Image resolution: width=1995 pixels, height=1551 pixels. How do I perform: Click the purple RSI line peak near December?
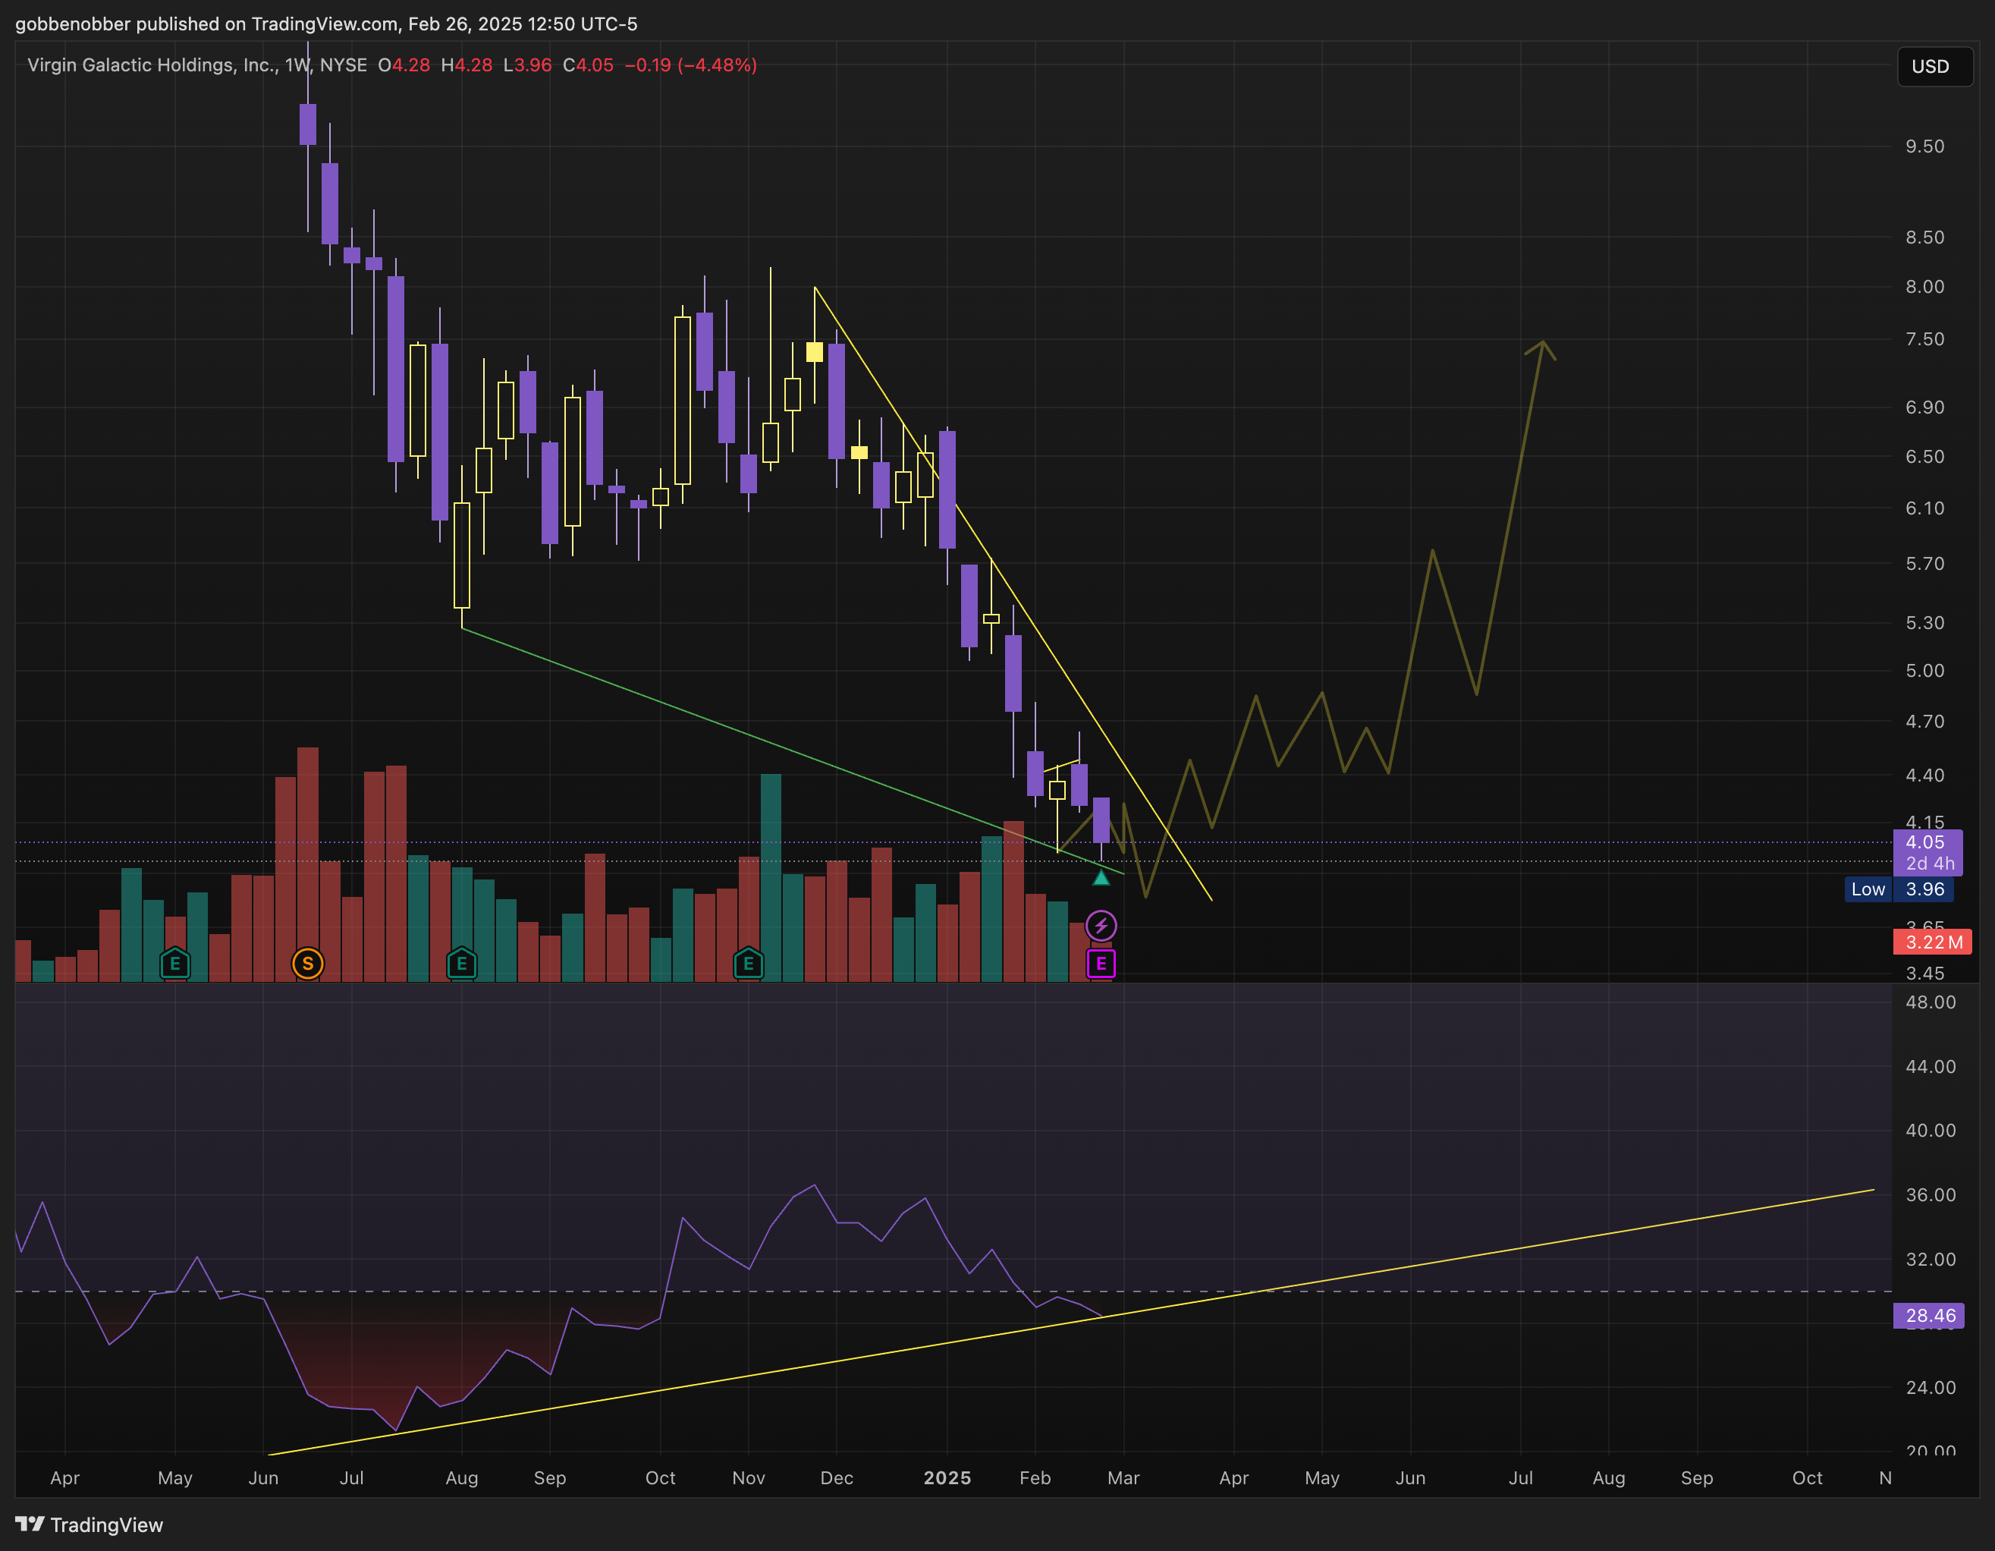coord(814,1185)
